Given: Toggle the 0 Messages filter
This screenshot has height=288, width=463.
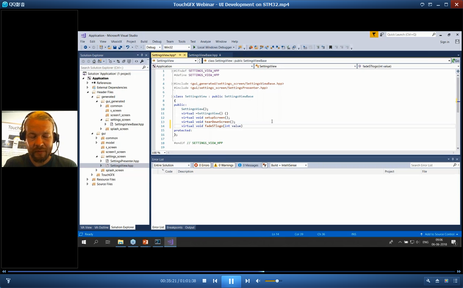Looking at the screenshot, I should click(x=248, y=165).
